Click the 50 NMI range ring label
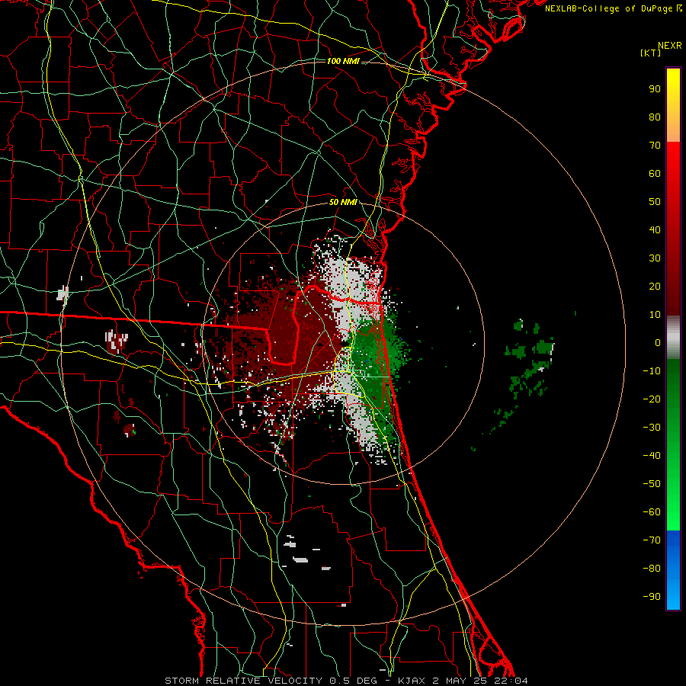 pyautogui.click(x=343, y=202)
